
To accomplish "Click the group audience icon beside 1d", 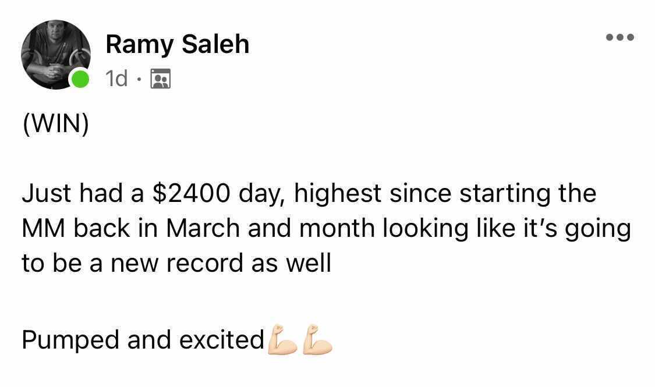I will (161, 79).
